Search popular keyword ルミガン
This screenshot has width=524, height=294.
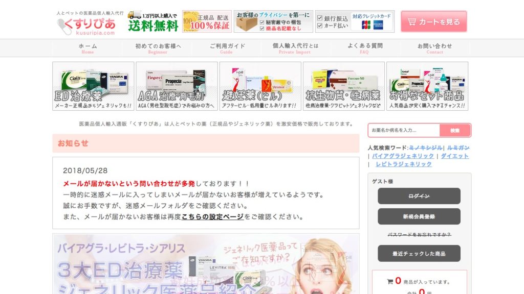point(458,148)
